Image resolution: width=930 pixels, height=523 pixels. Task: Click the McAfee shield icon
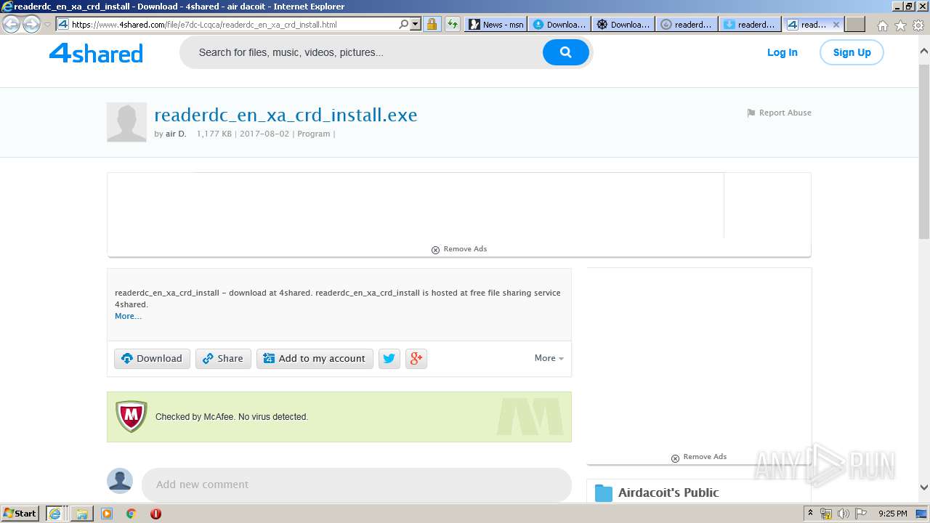coord(132,416)
